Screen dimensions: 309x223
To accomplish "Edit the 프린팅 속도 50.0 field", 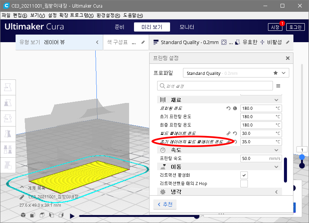I will 261,158.
